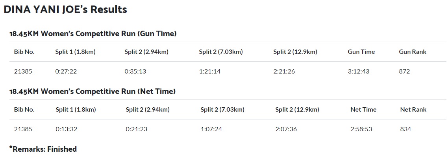448x158 pixels.
Task: Click the Gun Time column header
Action: pyautogui.click(x=361, y=52)
